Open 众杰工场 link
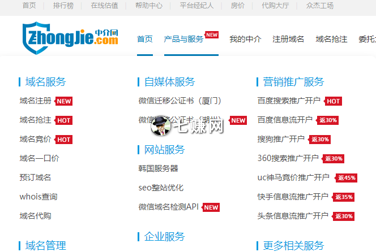 pos(319,5)
